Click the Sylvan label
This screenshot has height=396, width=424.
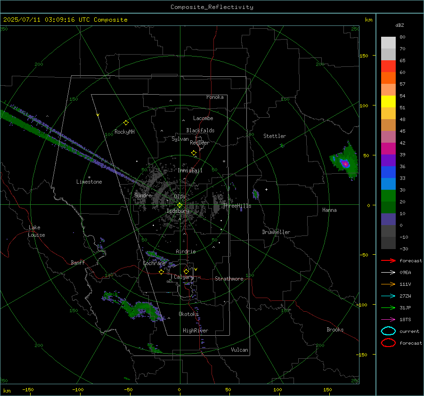point(180,139)
